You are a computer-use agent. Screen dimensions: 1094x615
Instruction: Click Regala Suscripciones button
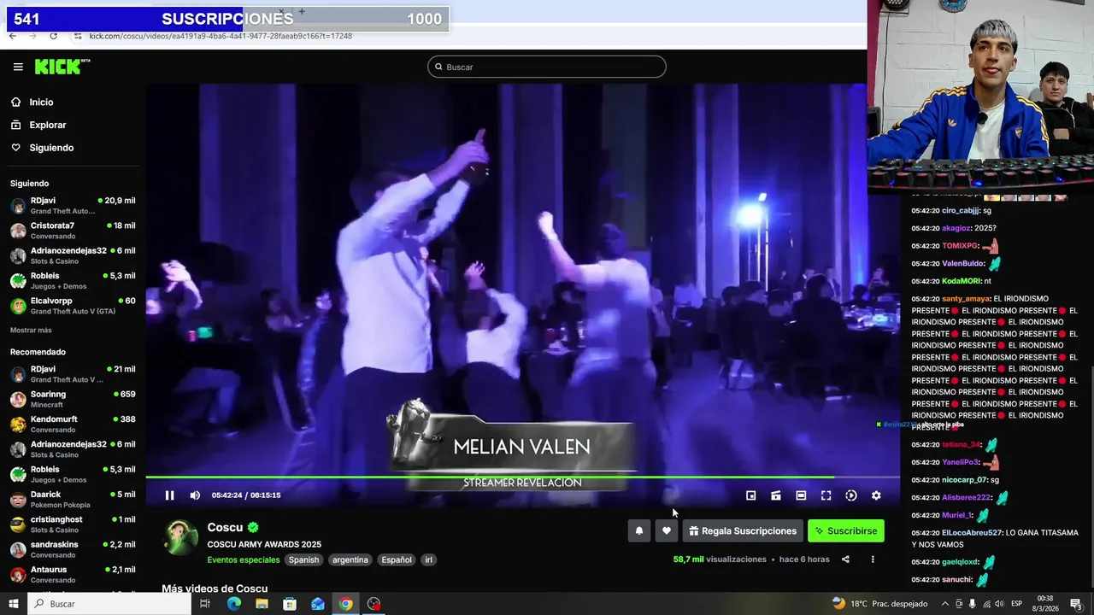coord(743,530)
